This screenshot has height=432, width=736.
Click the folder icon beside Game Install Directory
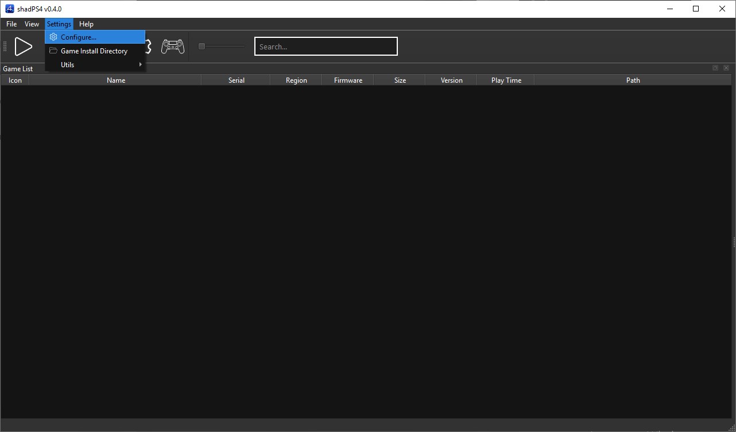(x=53, y=51)
